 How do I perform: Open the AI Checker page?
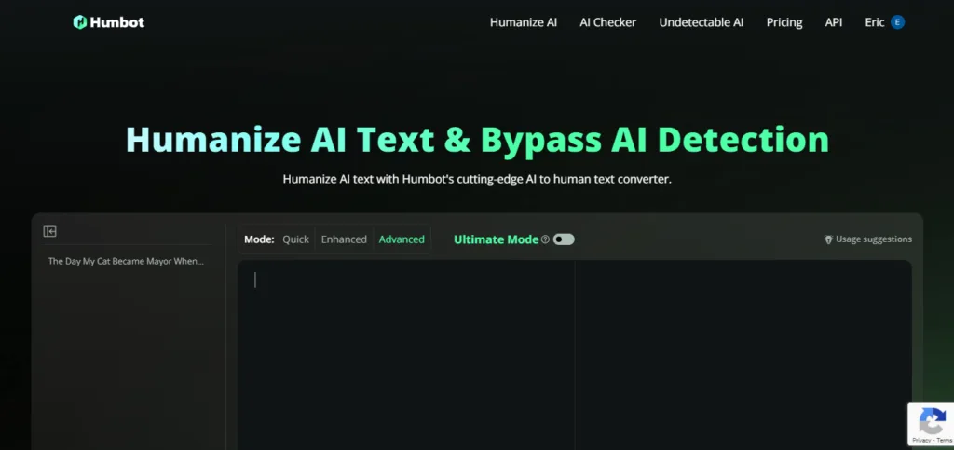click(x=607, y=22)
